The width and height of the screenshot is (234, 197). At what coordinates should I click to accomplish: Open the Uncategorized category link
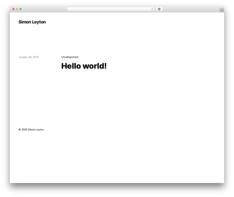pos(70,57)
